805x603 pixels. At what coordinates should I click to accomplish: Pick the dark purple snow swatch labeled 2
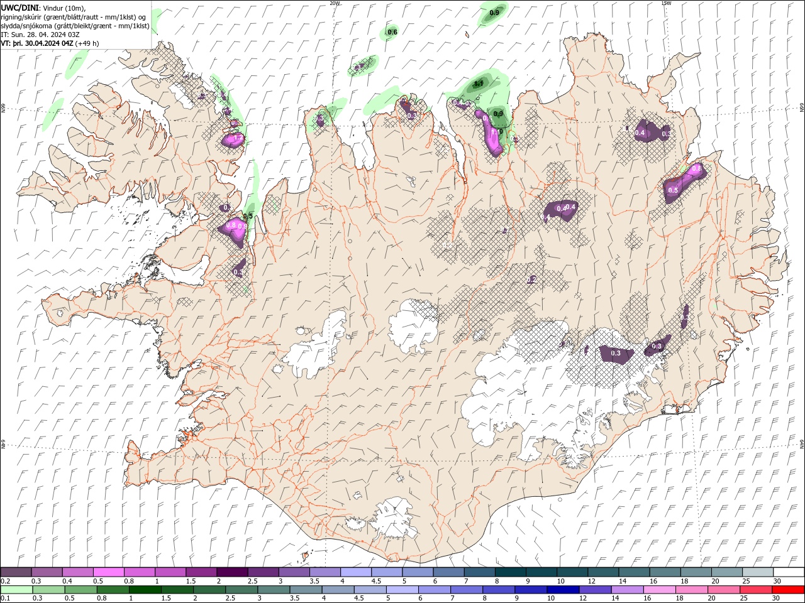point(232,572)
